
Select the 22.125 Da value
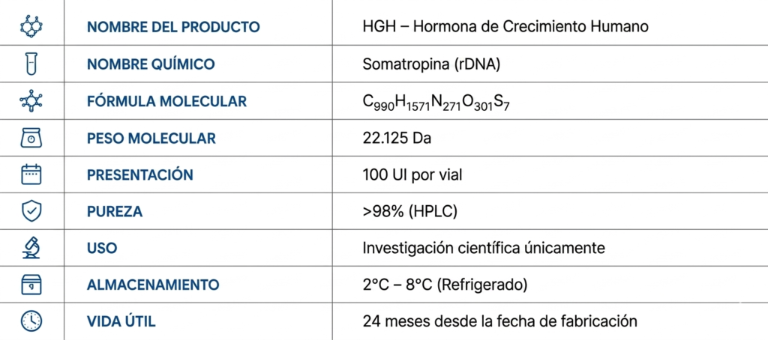coord(397,138)
